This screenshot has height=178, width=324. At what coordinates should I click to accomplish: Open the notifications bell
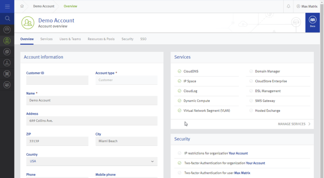[x=289, y=6]
